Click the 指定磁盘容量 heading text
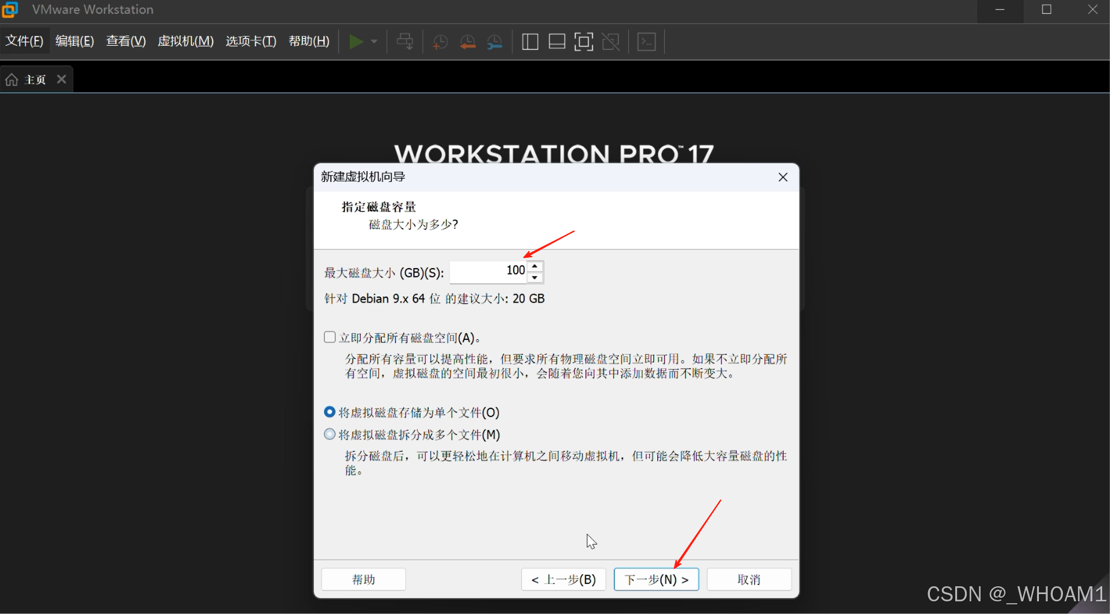The image size is (1110, 614). click(379, 207)
